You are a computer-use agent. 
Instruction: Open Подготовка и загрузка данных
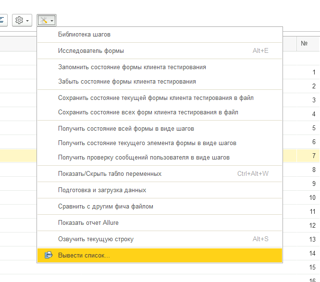point(160,190)
